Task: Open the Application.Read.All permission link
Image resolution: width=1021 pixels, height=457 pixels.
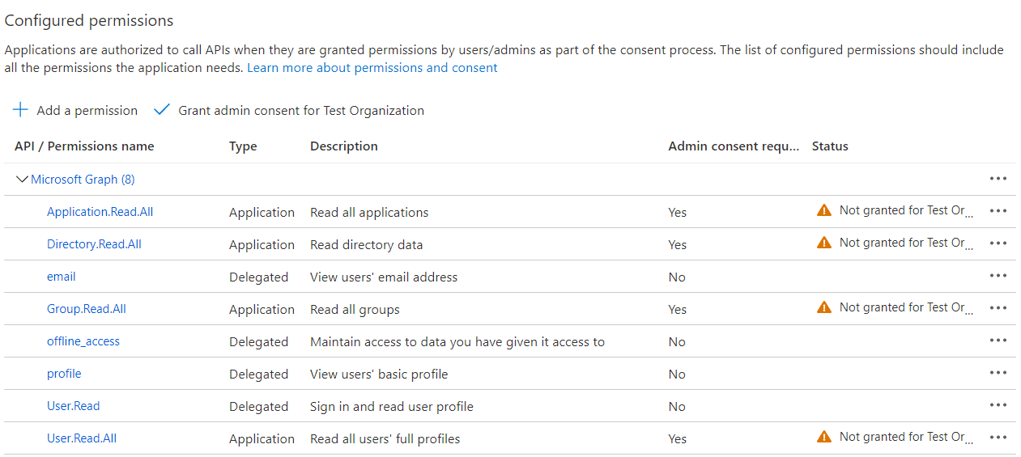Action: (x=100, y=212)
